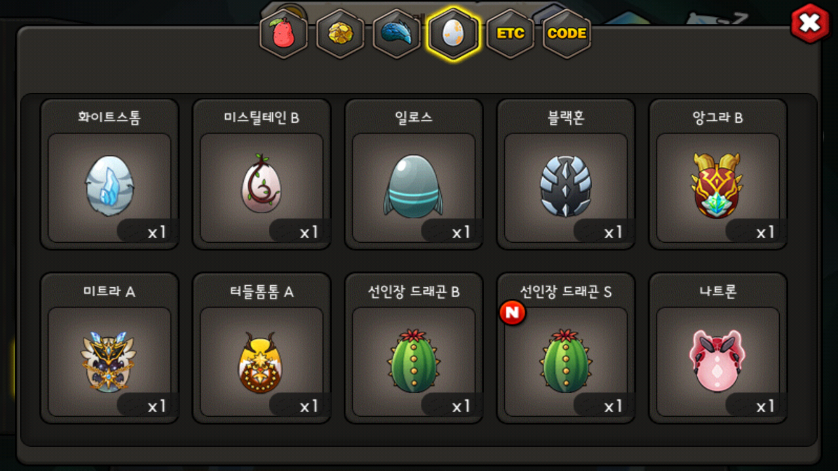Switch to the gold nugget tab
This screenshot has height=471, width=838.
[x=340, y=34]
